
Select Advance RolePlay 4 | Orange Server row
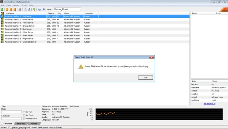[95, 26]
